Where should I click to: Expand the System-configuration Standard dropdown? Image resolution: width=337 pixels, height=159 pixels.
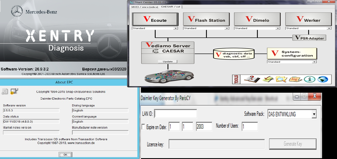(314, 62)
